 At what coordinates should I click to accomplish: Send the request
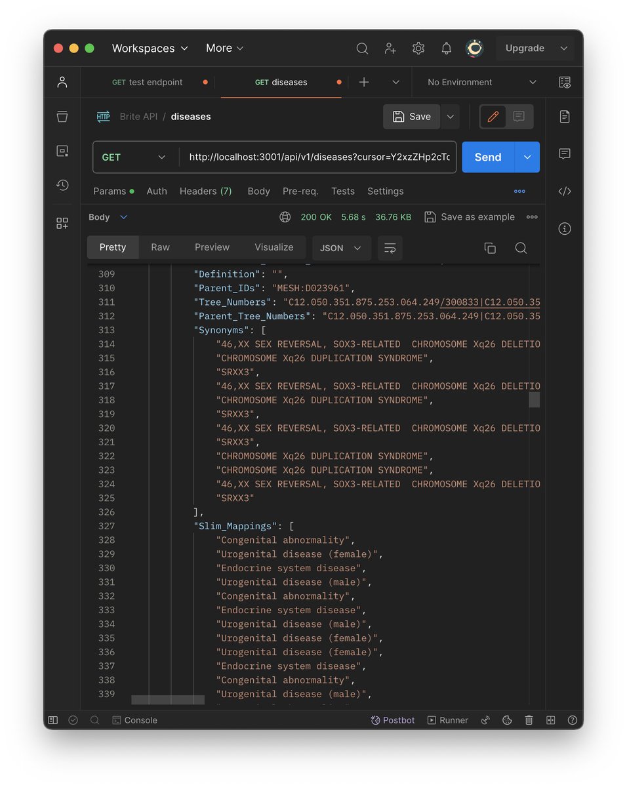488,157
